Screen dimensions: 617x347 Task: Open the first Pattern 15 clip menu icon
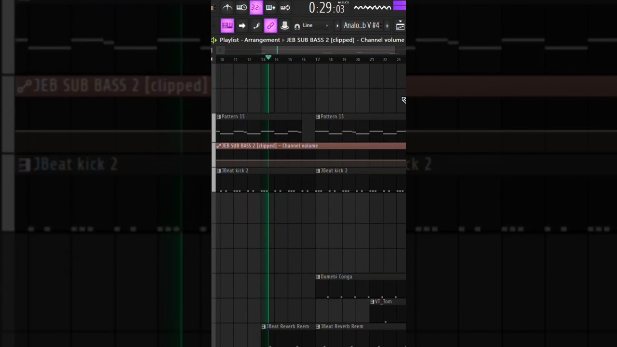(219, 117)
